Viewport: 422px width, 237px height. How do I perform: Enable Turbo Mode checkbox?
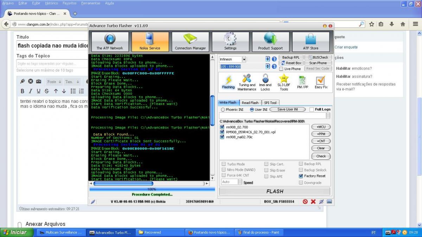[224, 164]
